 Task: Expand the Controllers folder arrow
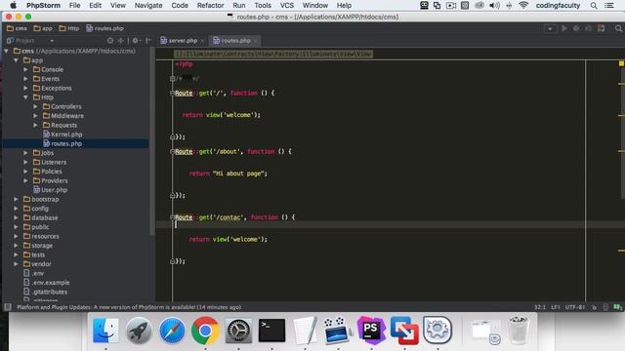(x=35, y=106)
